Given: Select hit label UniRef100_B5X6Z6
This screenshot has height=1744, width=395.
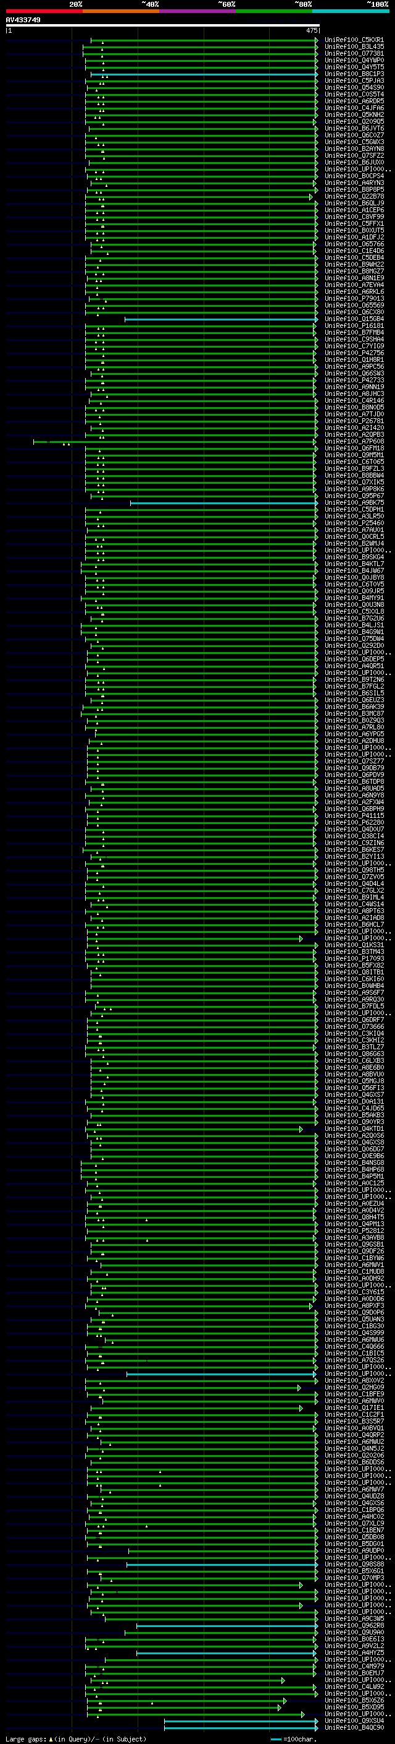Looking at the screenshot, I should [x=354, y=1701].
